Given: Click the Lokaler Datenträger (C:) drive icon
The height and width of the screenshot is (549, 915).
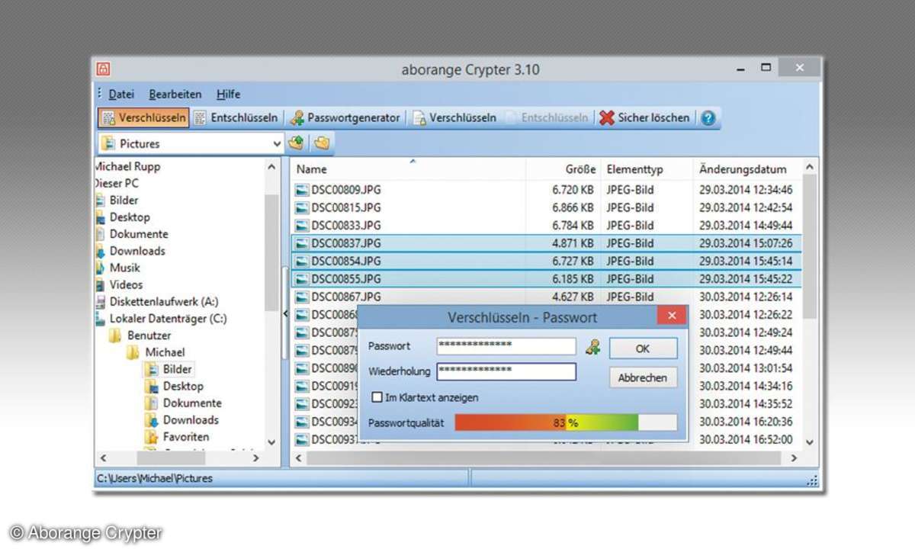Looking at the screenshot, I should click(x=101, y=319).
